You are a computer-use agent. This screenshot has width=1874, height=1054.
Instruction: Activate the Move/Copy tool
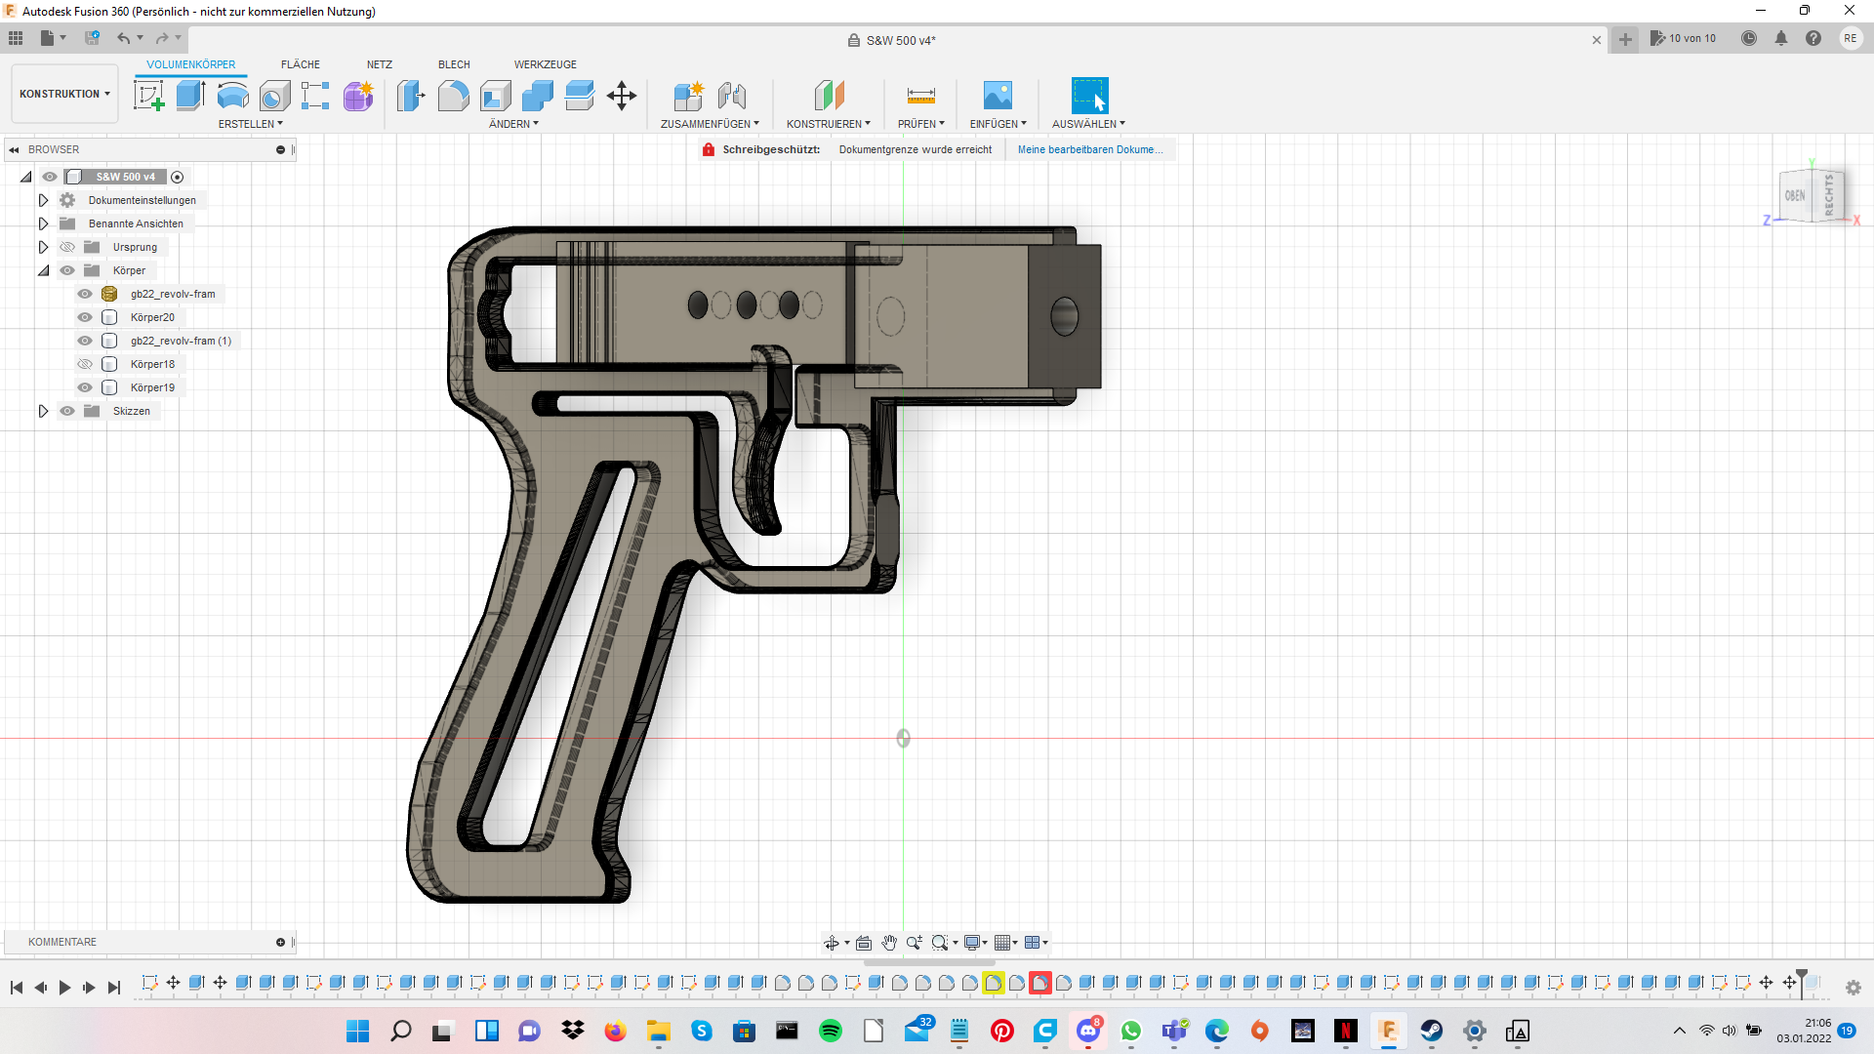coord(622,95)
